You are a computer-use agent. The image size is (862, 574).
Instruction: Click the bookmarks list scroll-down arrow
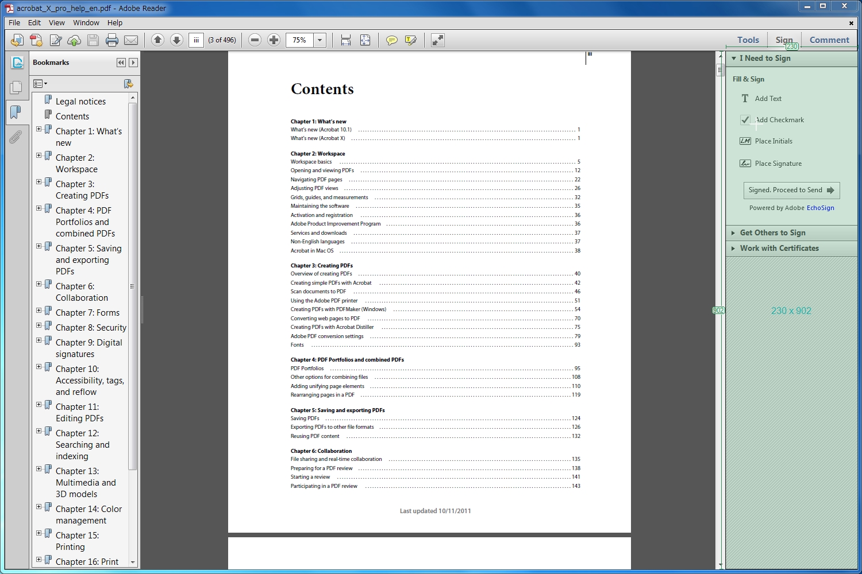(x=133, y=563)
